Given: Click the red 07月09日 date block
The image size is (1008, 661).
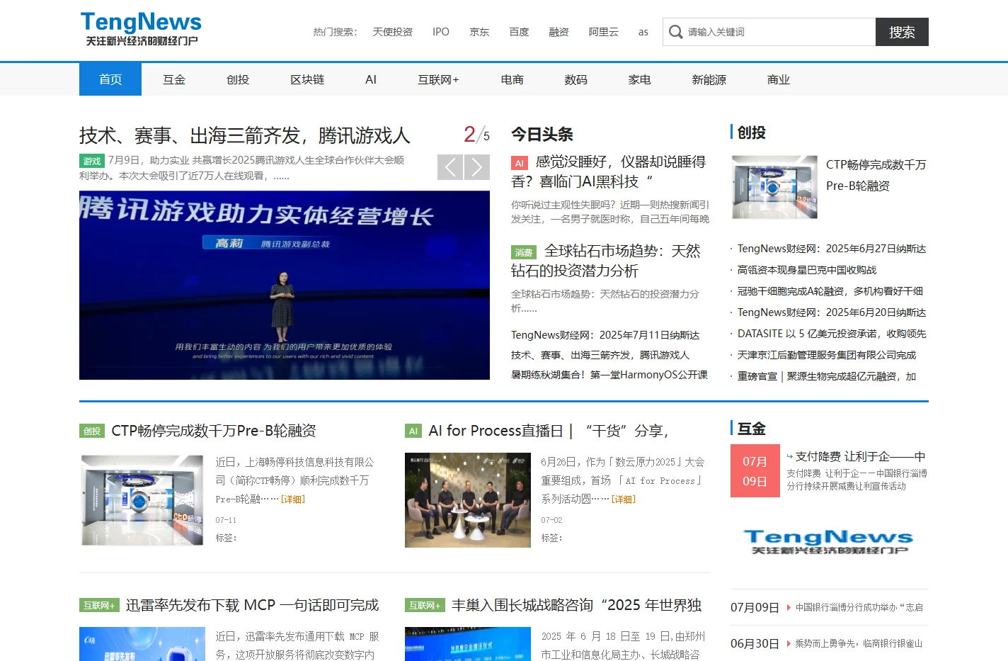Looking at the screenshot, I should click(x=755, y=471).
